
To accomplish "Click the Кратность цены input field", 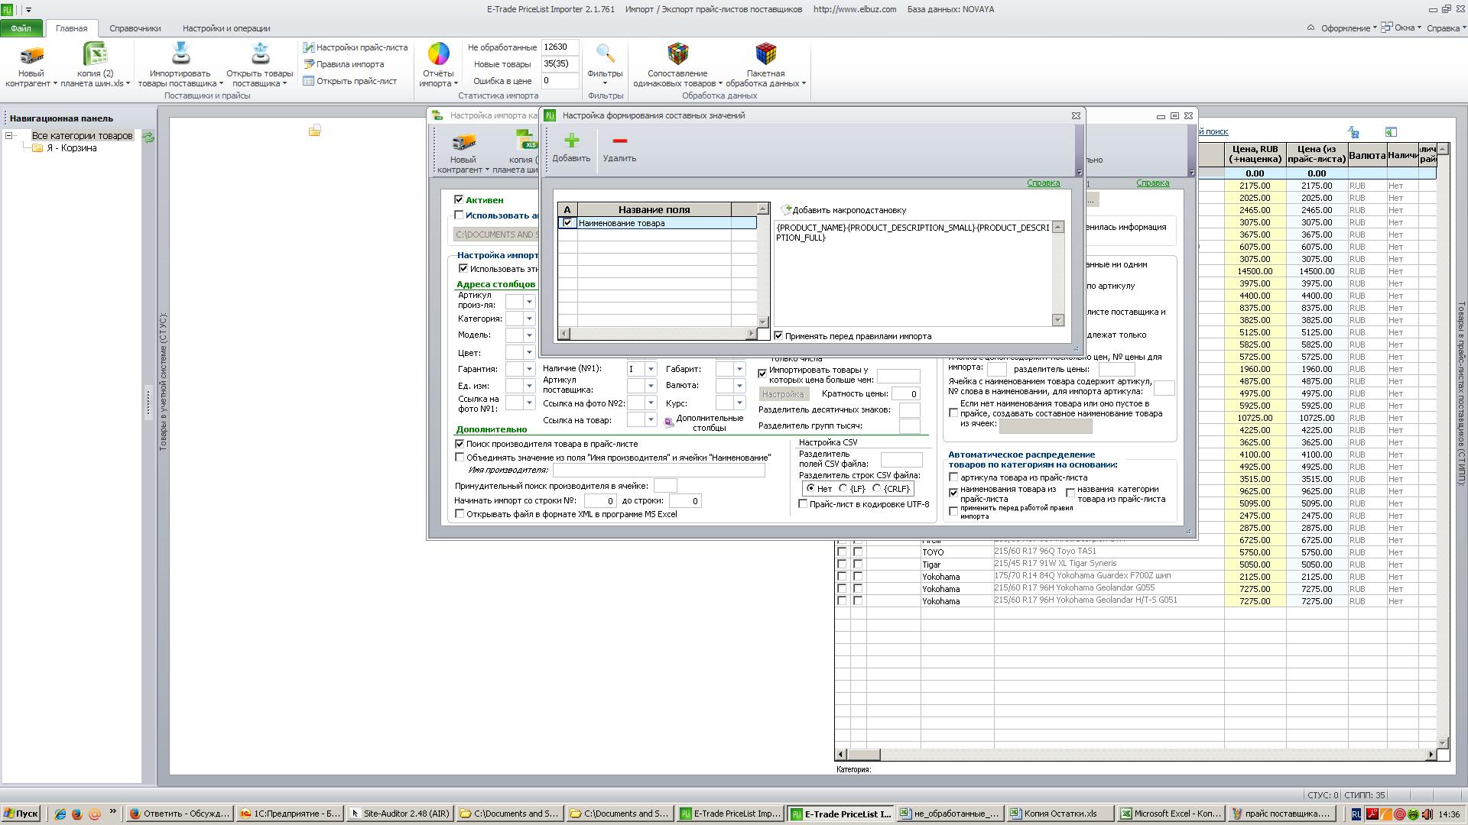I will 905,394.
